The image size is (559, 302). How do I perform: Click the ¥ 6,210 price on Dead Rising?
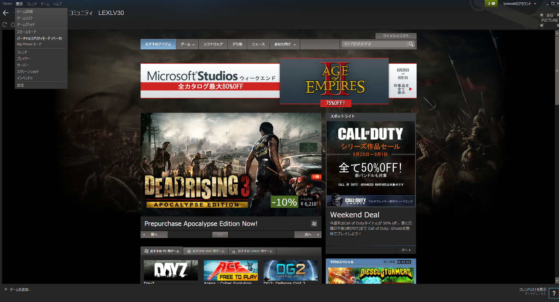308,204
